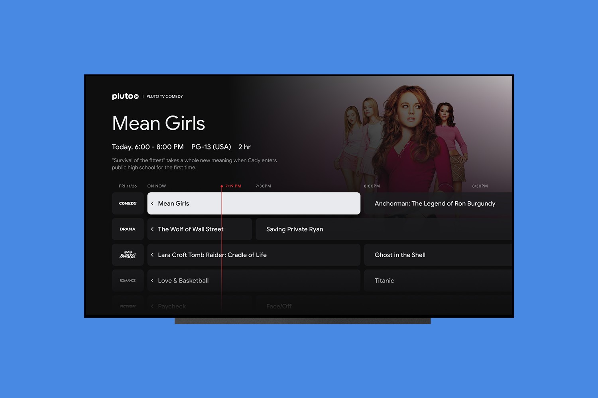The image size is (598, 398).
Task: Click the Pluto TV logo
Action: [x=125, y=96]
